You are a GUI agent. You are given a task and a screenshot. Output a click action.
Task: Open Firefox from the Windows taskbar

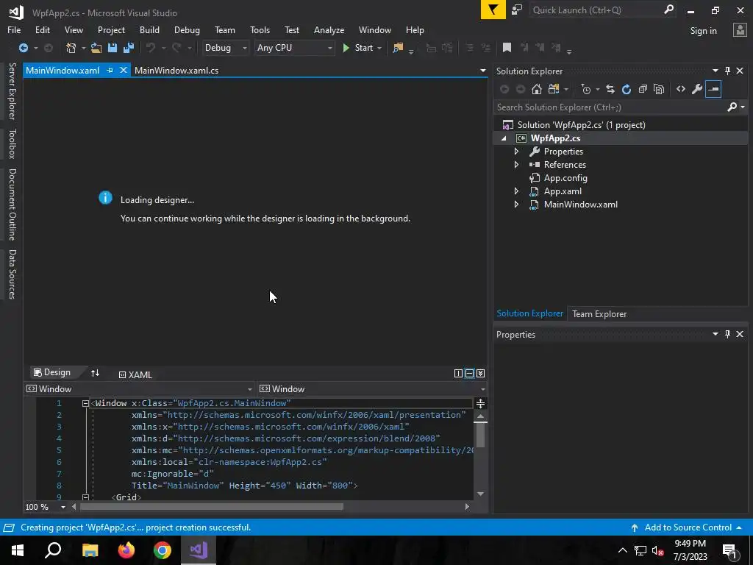coord(126,550)
